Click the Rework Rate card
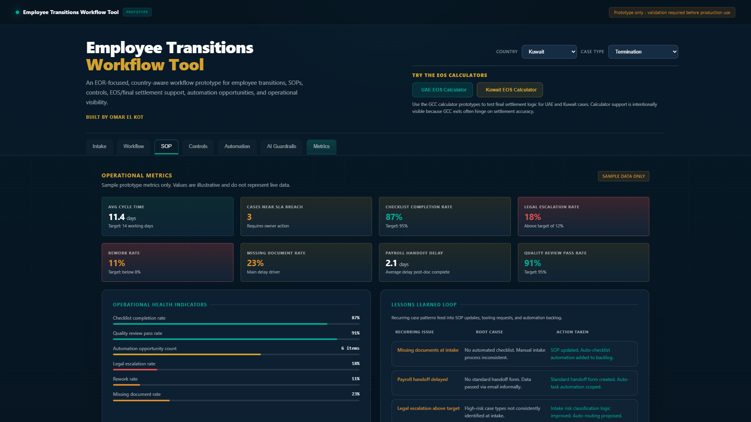 167,263
